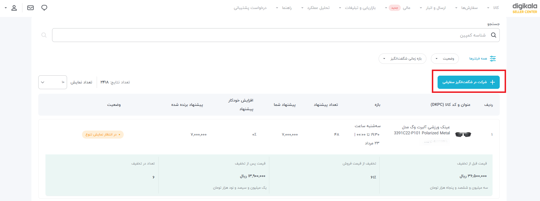Click column header افزایش خودکار پیشنهاد
Image resolution: width=540 pixels, height=201 pixels.
click(241, 105)
